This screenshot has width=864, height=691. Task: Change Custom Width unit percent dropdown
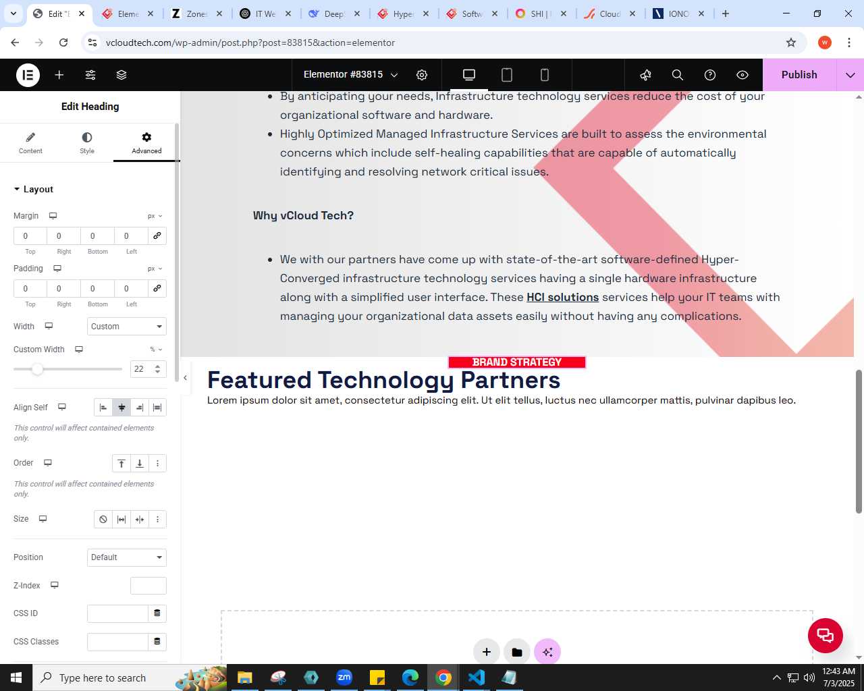click(x=156, y=350)
